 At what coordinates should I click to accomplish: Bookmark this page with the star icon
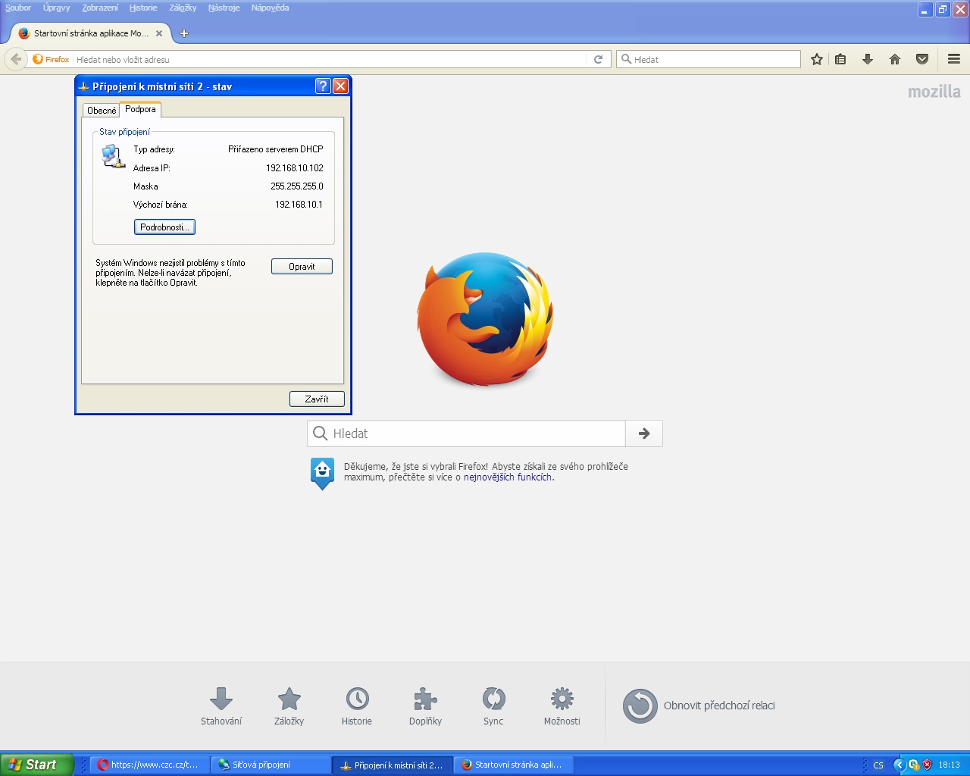(x=816, y=59)
